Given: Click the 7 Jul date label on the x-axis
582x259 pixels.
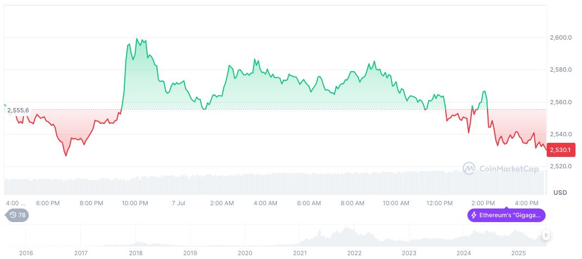Looking at the screenshot, I should coord(178,203).
